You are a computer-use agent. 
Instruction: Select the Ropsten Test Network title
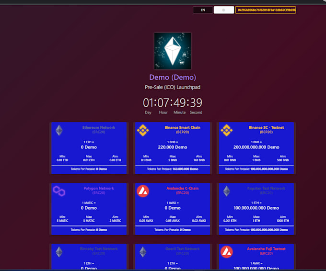[x=267, y=188]
